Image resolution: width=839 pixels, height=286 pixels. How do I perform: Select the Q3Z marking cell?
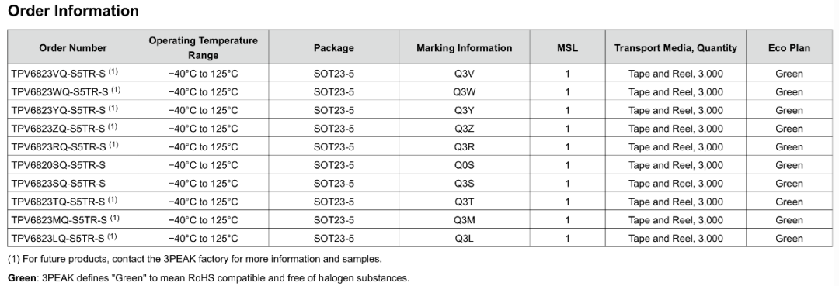tap(465, 129)
